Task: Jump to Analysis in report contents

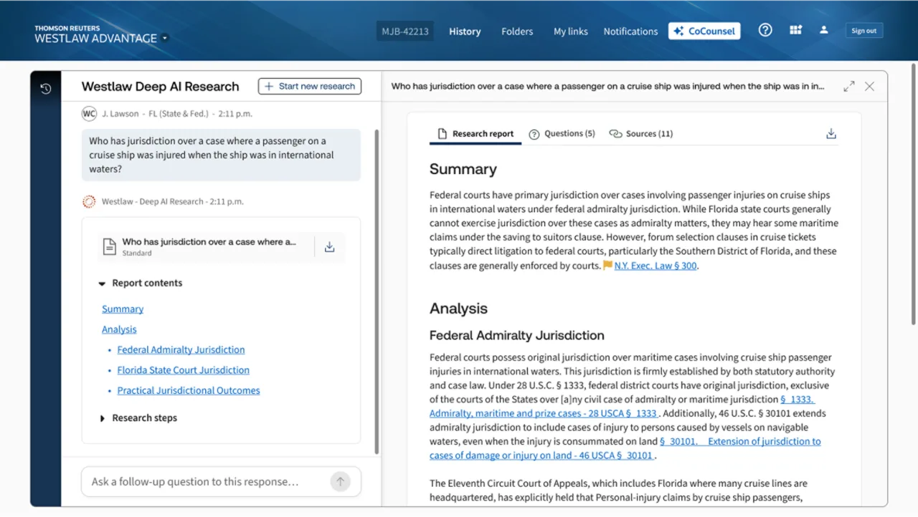Action: (119, 329)
